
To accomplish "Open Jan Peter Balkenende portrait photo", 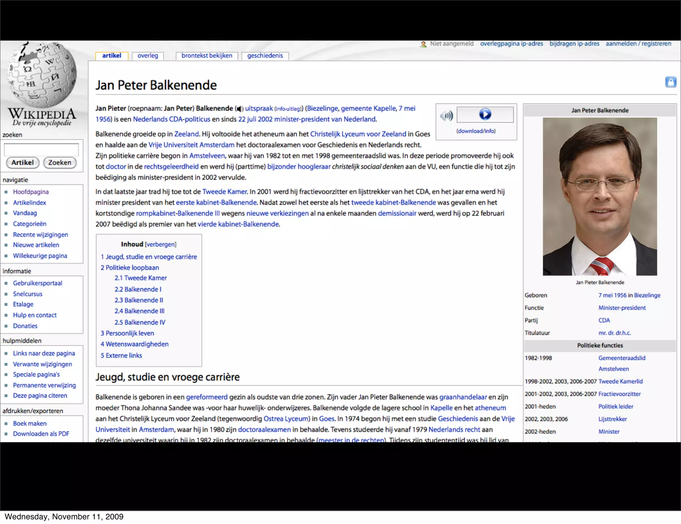I will tap(600, 196).
